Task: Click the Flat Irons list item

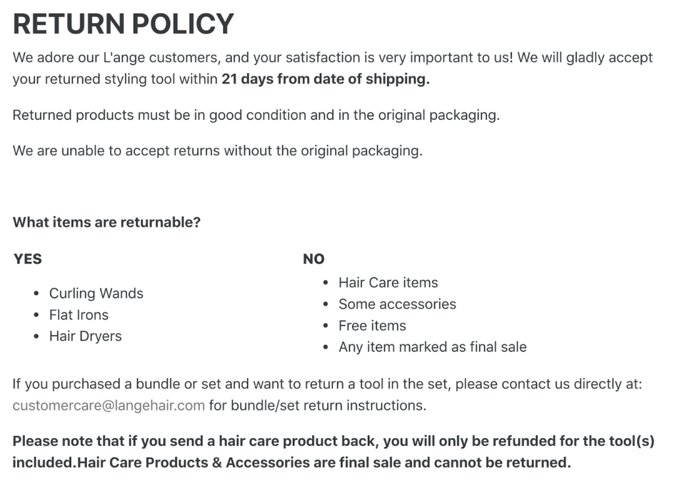Action: (x=79, y=315)
